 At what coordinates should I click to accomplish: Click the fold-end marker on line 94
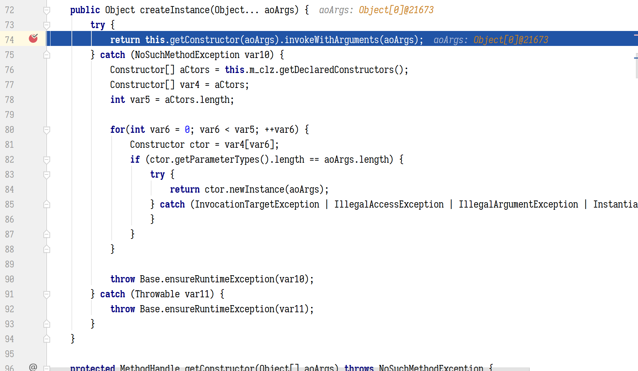coord(47,339)
